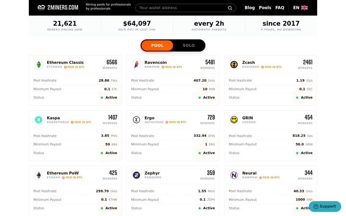Click the 332.94 GH/s hashrate value

click(x=204, y=136)
